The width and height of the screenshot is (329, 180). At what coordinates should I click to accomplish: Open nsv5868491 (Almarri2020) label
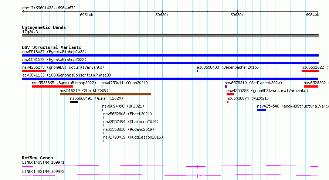tap(96, 98)
